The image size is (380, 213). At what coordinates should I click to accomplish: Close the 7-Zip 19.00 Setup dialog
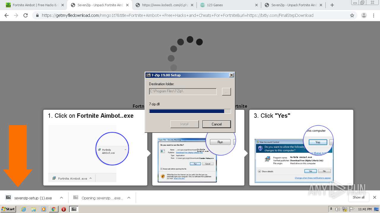(x=232, y=75)
